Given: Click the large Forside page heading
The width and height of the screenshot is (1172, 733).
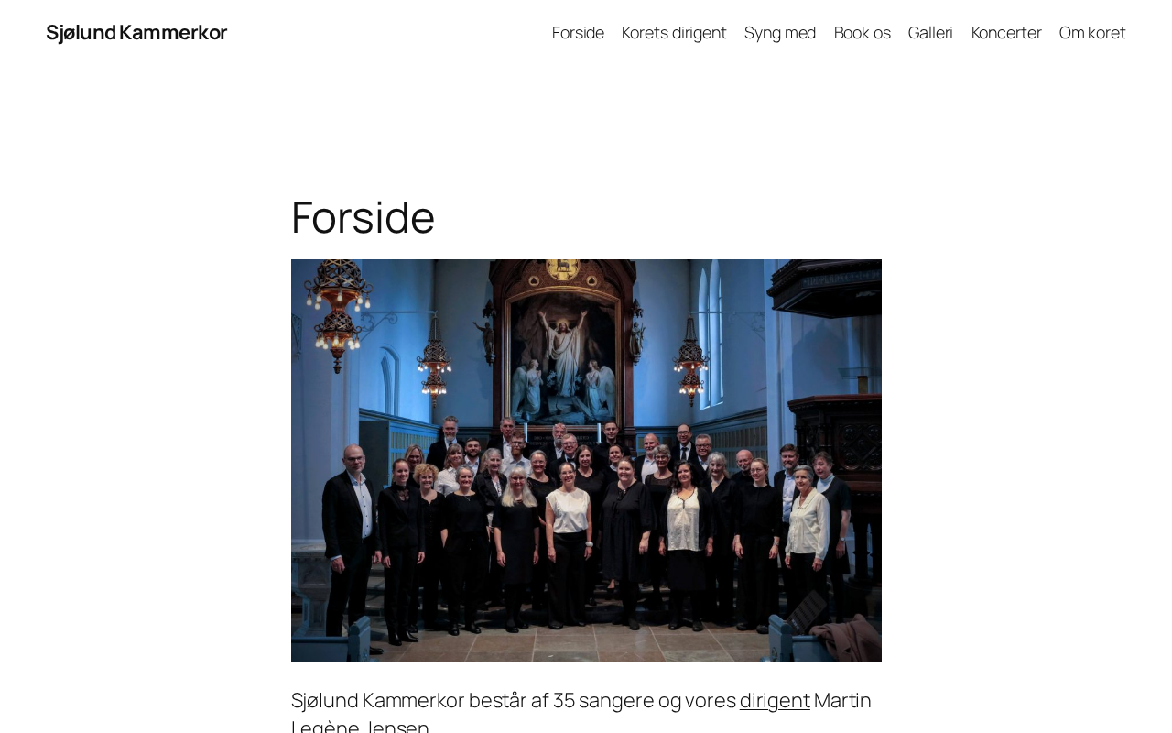Looking at the screenshot, I should (x=363, y=217).
